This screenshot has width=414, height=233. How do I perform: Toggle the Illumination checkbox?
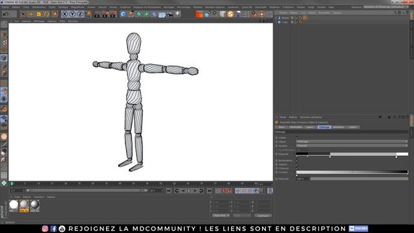tap(297, 161)
